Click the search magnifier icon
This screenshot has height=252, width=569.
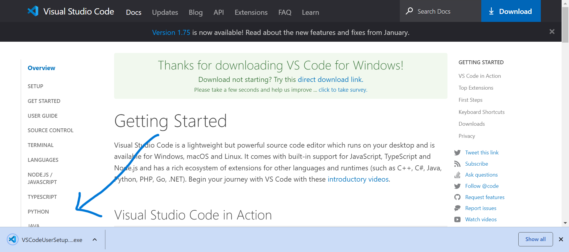pos(409,11)
